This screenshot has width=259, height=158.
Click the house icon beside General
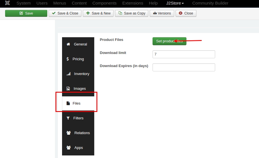(68, 44)
